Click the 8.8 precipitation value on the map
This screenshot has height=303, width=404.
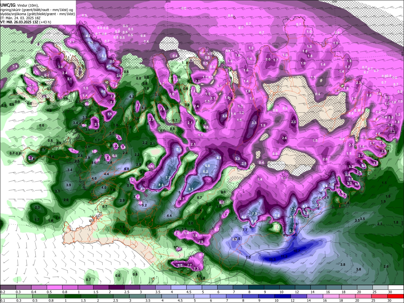coord(161,185)
